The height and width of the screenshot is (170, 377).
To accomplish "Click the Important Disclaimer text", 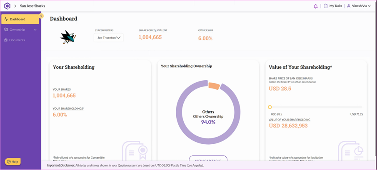I will 125,165.
